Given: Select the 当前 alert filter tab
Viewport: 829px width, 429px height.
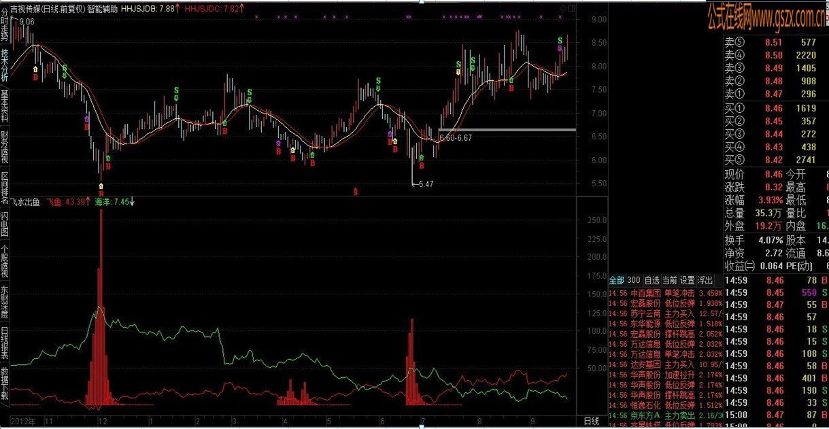Looking at the screenshot, I should (670, 280).
